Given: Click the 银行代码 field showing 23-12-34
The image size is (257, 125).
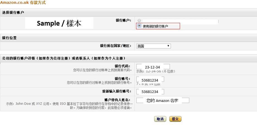Looking at the screenshot, I should 153,67.
